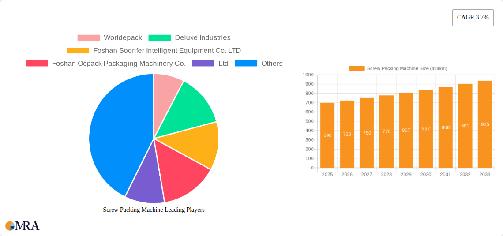Click the 2028 bar showing 778
This screenshot has height=236, width=503.
[387, 131]
